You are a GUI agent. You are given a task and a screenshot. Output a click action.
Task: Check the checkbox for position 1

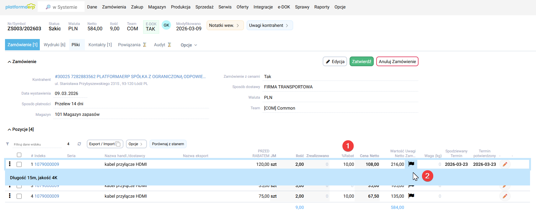tap(19, 164)
